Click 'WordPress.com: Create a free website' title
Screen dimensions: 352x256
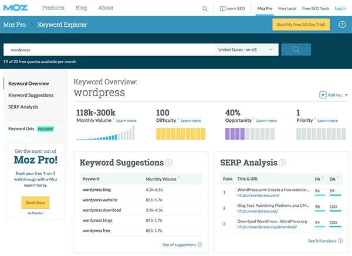pos(273,190)
